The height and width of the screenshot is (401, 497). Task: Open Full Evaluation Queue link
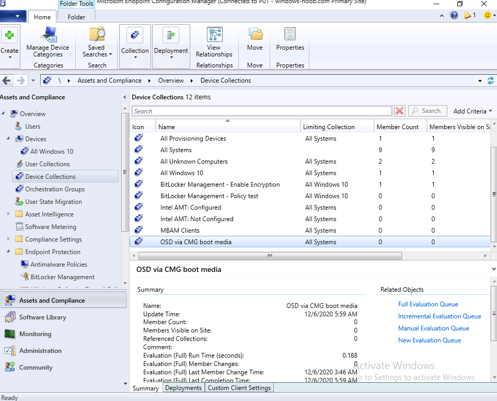428,304
